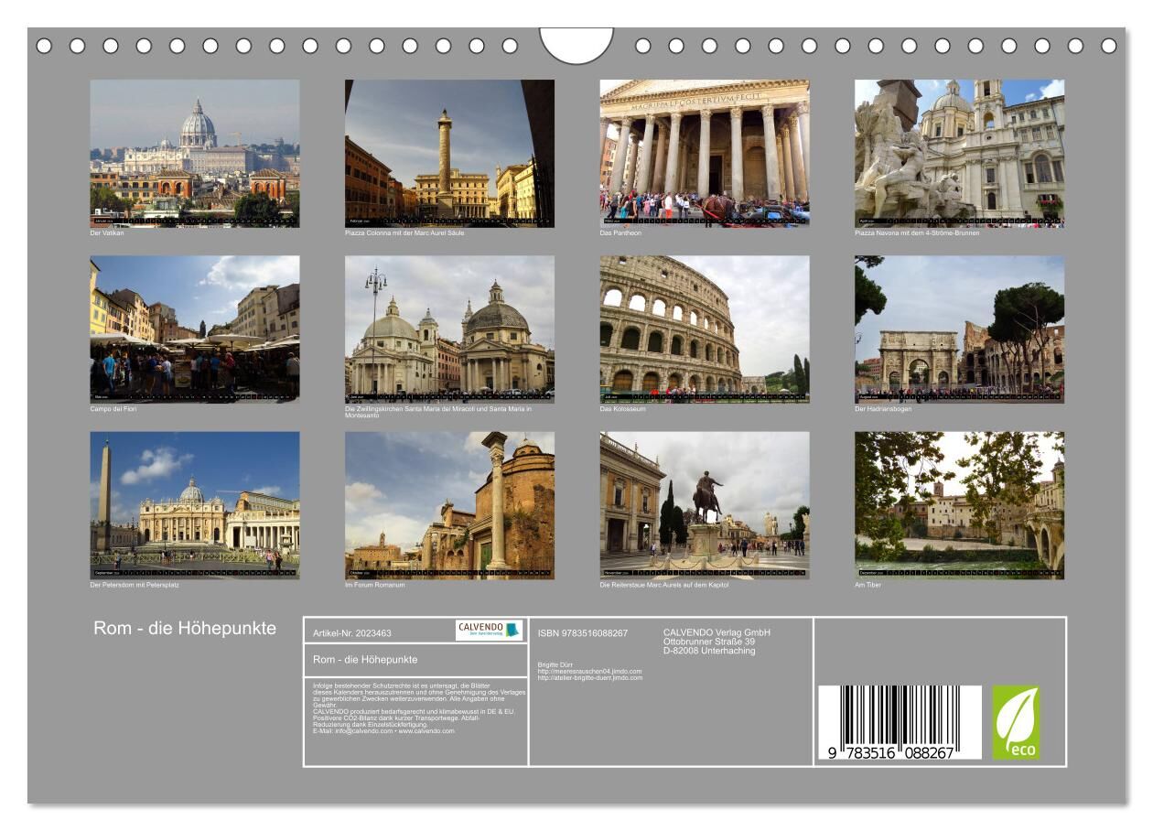The width and height of the screenshot is (1153, 831).
Task: Open the twin churches Santa Maria photo
Action: tap(449, 329)
